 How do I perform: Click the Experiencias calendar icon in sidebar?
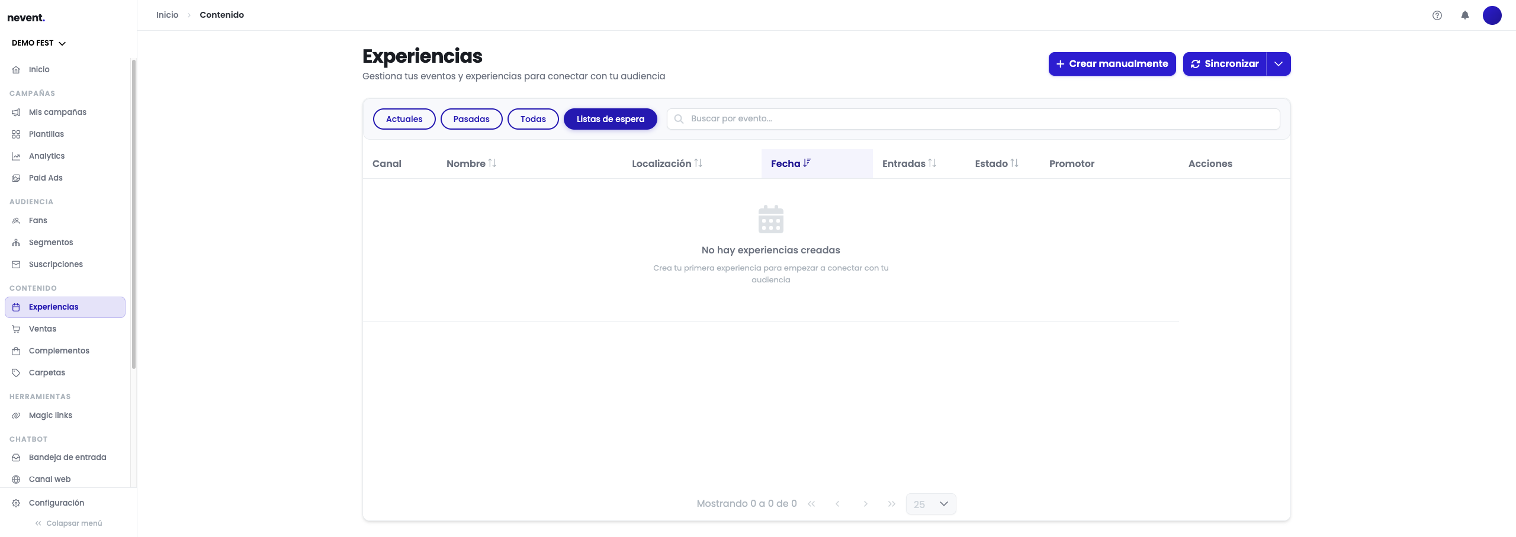pyautogui.click(x=16, y=307)
